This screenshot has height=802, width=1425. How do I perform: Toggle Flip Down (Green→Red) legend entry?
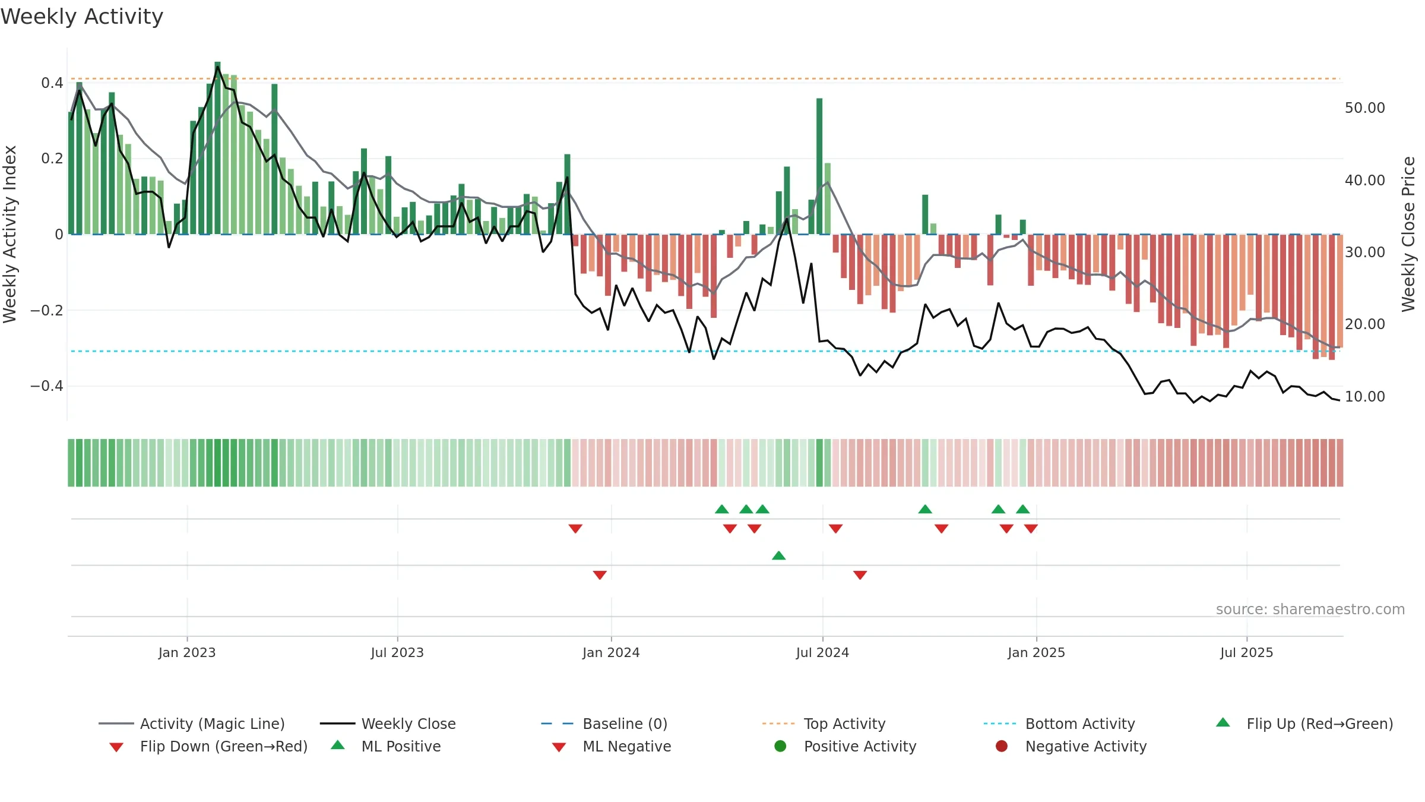(x=208, y=746)
